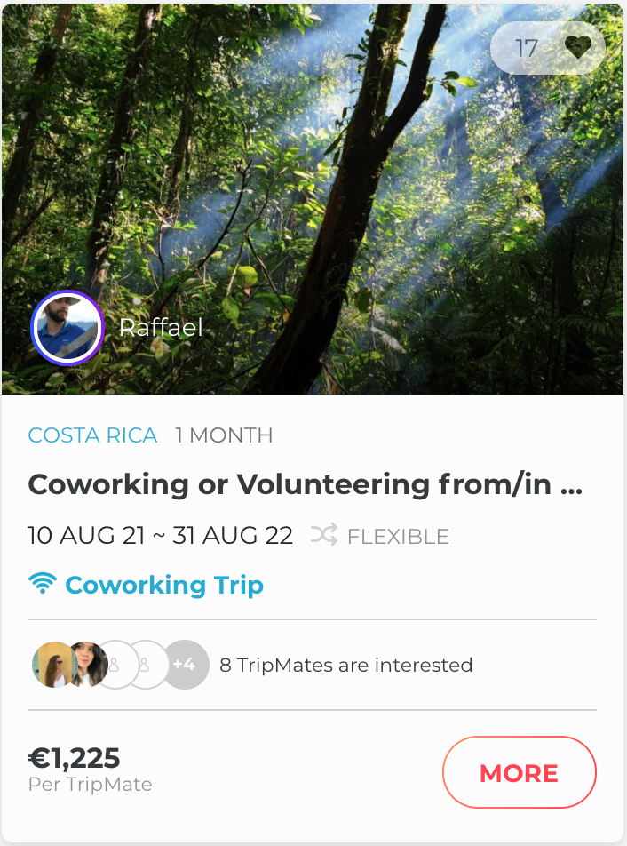Image resolution: width=627 pixels, height=846 pixels.
Task: Click the heart icon to like trip
Action: pyautogui.click(x=578, y=47)
